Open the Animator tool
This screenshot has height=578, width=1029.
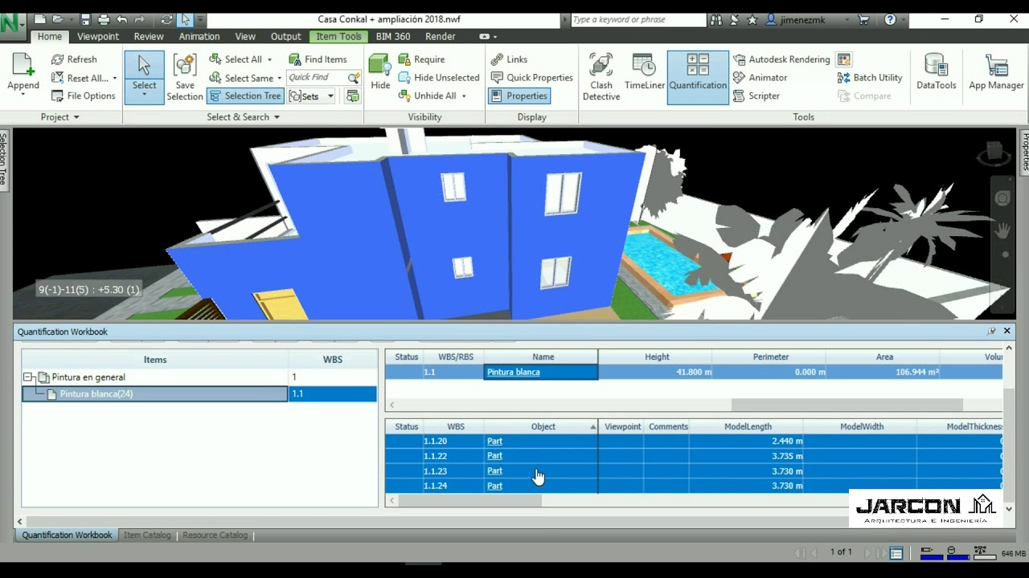(x=760, y=78)
